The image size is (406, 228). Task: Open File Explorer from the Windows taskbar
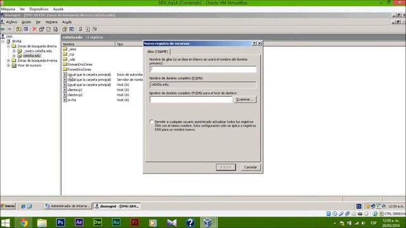point(42,222)
